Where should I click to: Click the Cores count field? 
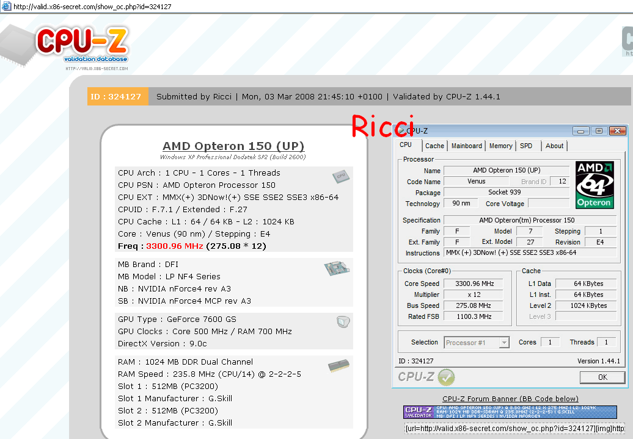550,342
